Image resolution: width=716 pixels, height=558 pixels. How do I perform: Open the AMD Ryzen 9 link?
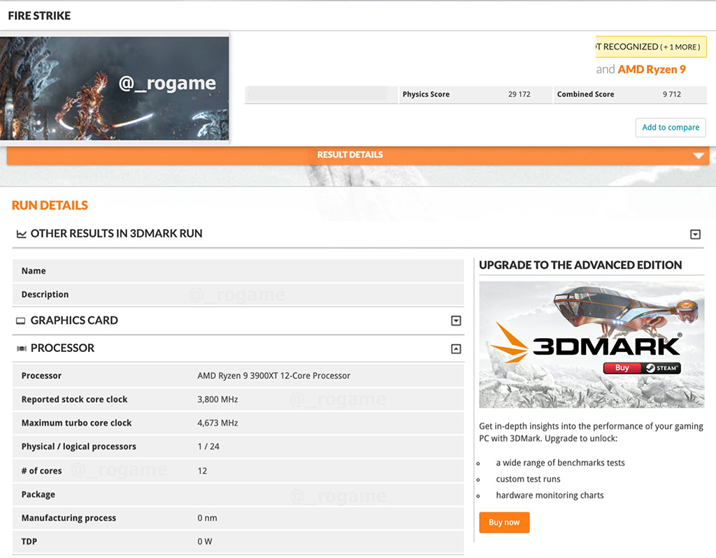click(652, 69)
